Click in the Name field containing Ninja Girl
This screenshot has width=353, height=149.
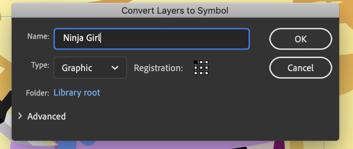pos(152,38)
